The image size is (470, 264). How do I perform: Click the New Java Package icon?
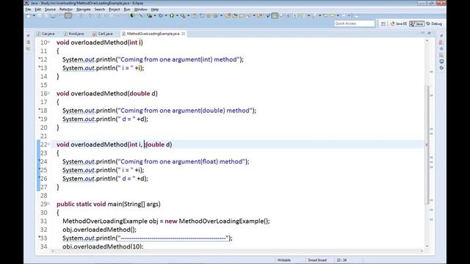(209, 15)
